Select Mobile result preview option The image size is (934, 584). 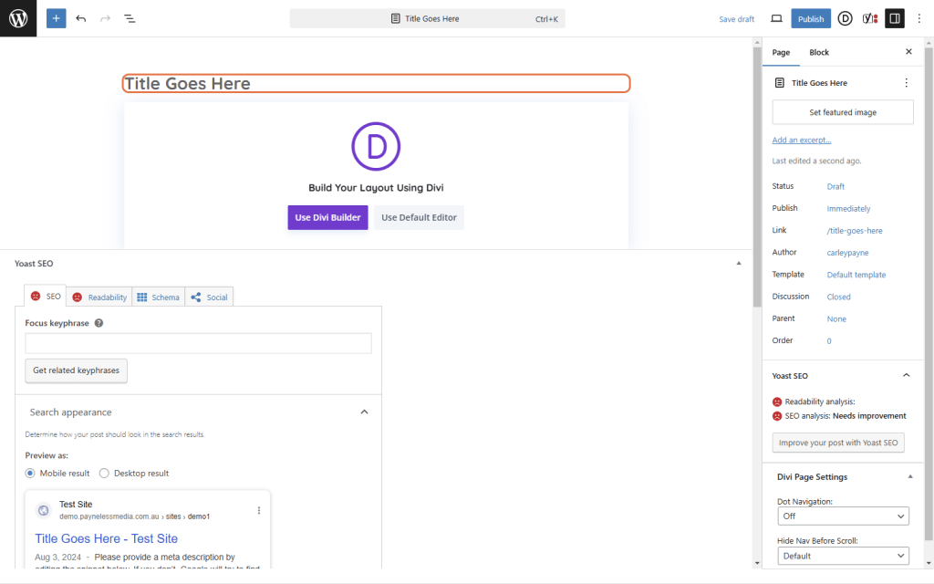coord(30,474)
